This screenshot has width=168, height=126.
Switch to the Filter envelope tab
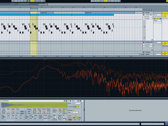[x=29, y=111]
